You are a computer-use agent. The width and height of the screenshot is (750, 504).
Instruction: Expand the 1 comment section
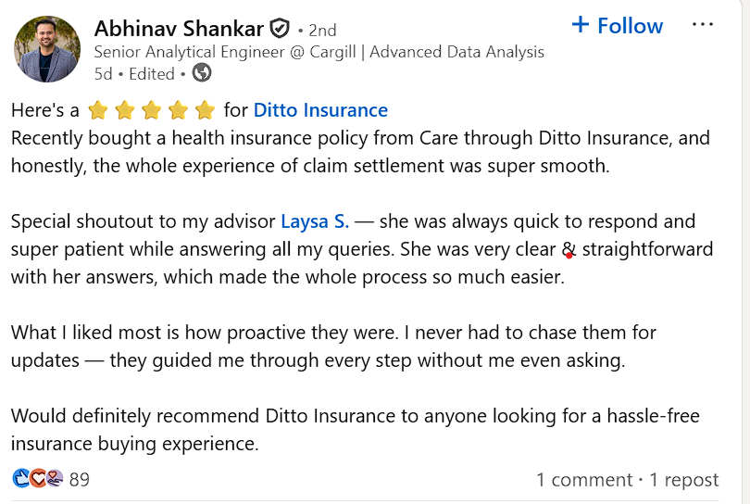584,480
